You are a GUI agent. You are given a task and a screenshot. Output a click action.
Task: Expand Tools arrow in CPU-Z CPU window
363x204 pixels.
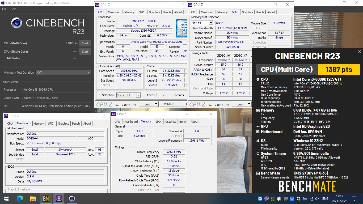coord(156,104)
